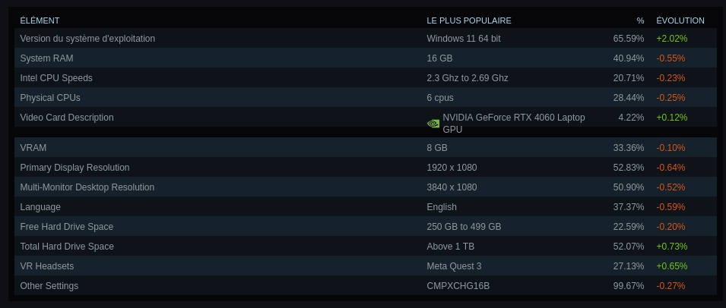Select Total Hard Drive Space row
Image resolution: width=726 pixels, height=308 pixels.
tap(67, 247)
